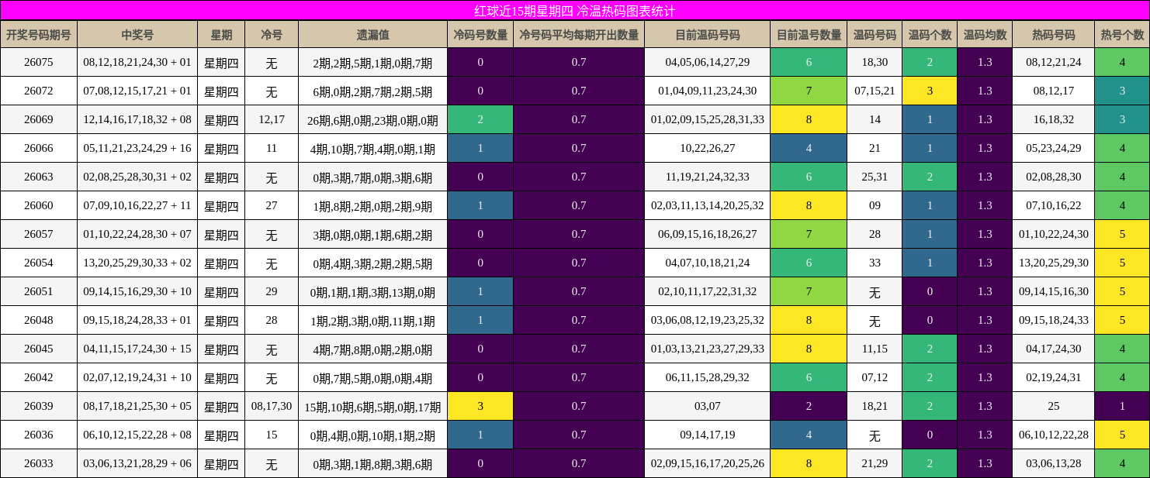The image size is (1150, 478).
Task: Click the 热号个数 column header
Action: tap(1122, 35)
